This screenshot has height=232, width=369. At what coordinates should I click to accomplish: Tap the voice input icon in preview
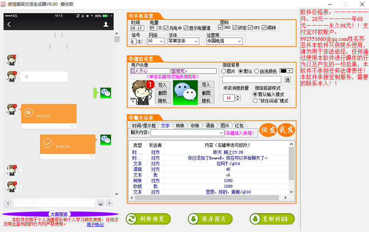(x=8, y=203)
